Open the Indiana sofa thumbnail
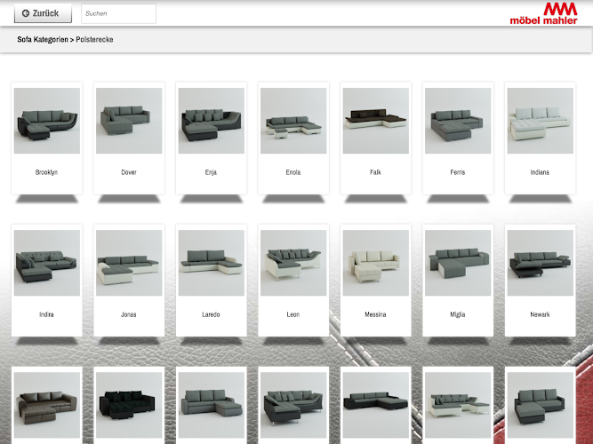The height and width of the screenshot is (444, 593). 541,121
